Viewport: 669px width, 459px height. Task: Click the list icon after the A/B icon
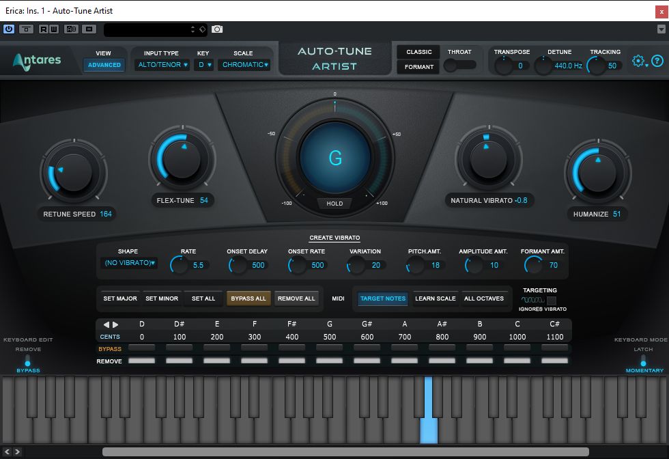click(89, 29)
